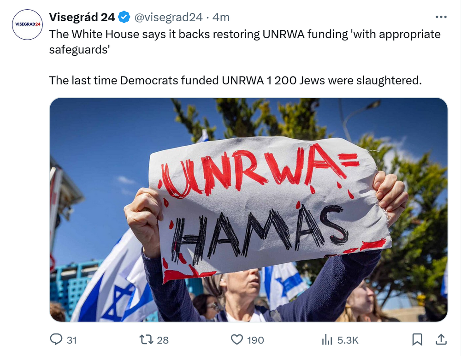Open Visegrád 24 display name link
This screenshot has height=356, width=461.
pos(82,17)
